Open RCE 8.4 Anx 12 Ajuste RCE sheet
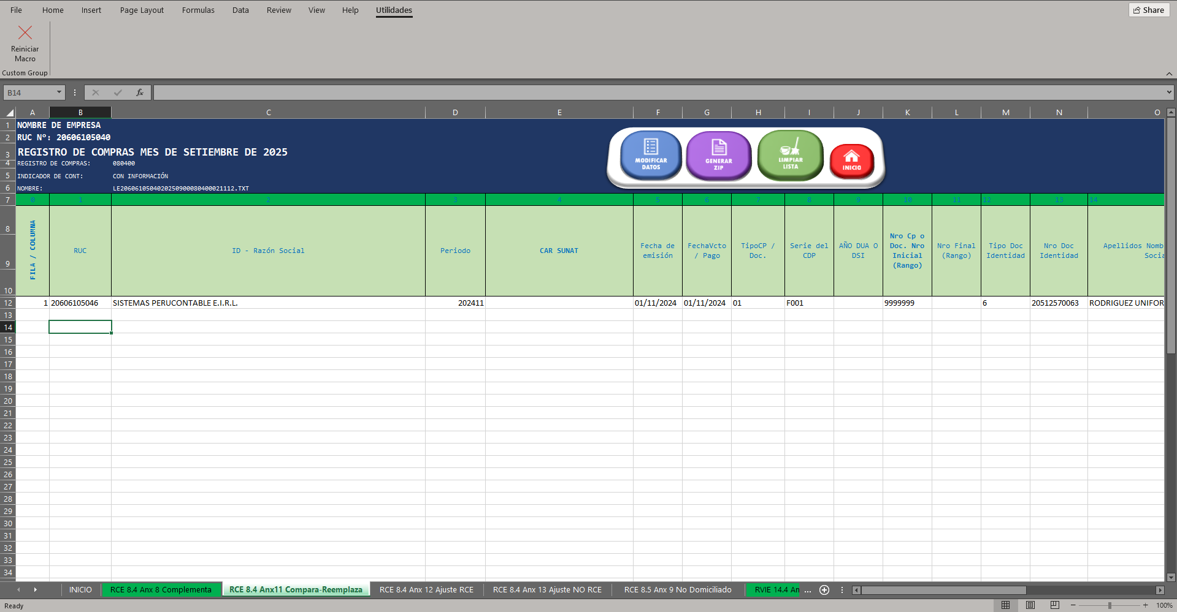This screenshot has height=612, width=1177. point(426,590)
